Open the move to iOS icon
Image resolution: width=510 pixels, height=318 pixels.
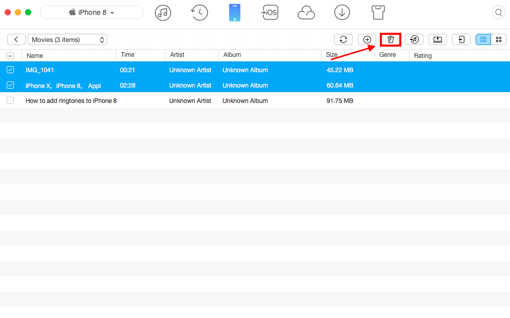coord(270,13)
